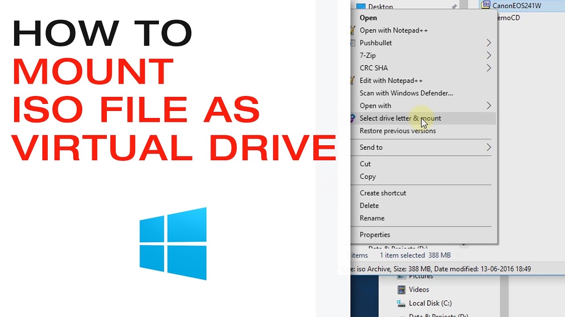This screenshot has width=565, height=317.
Task: Select Pictures in the navigation pane
Action: pyautogui.click(x=421, y=276)
